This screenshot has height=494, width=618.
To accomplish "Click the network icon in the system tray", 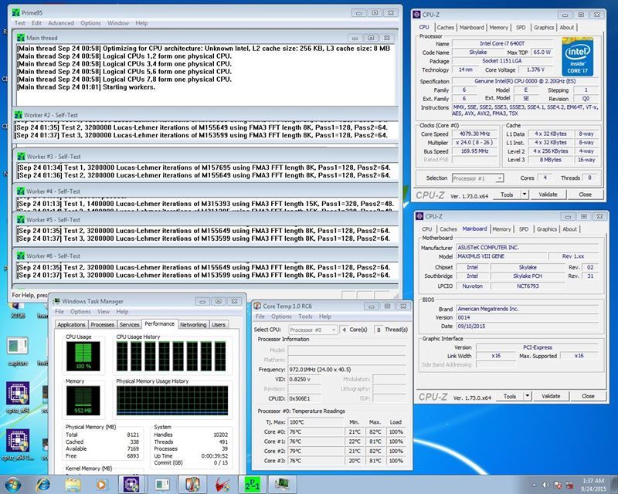I will coord(569,485).
